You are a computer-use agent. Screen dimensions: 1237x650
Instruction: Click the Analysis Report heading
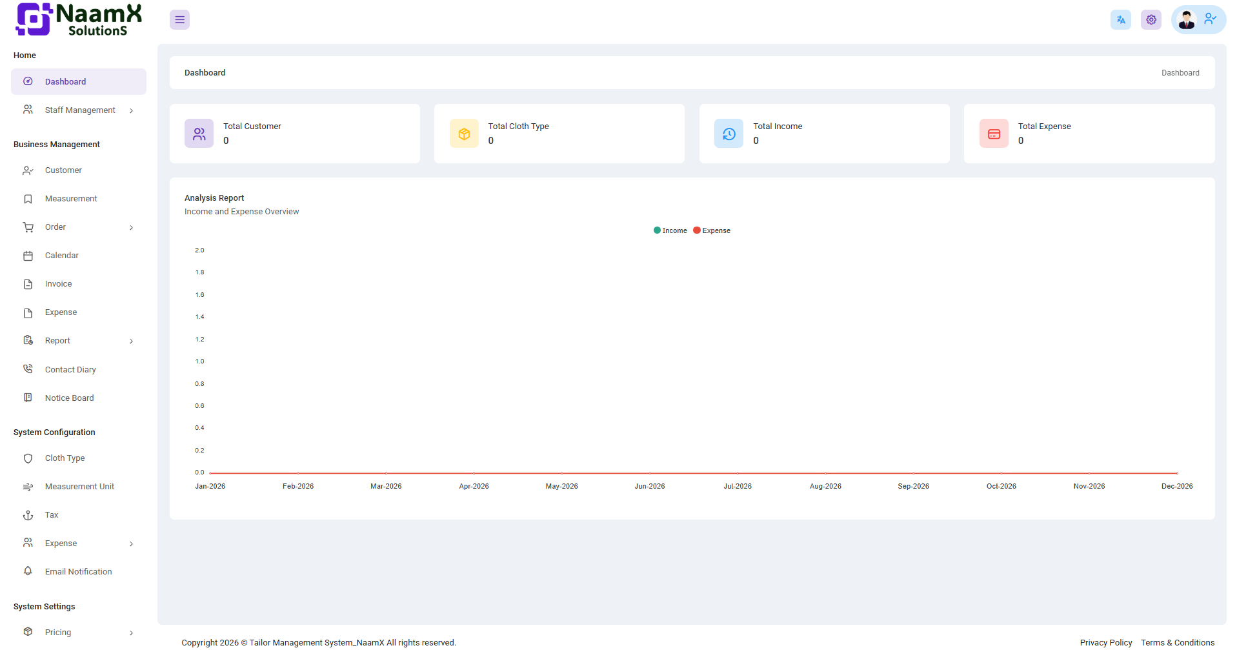[x=214, y=198]
